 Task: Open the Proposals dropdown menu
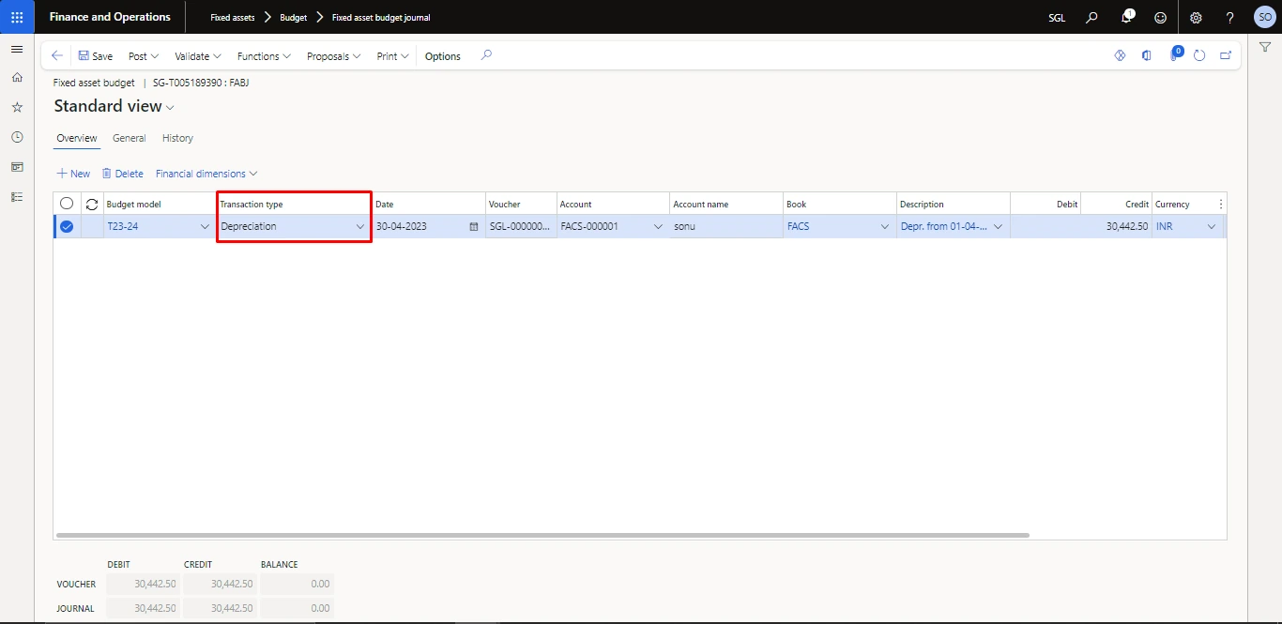(334, 56)
